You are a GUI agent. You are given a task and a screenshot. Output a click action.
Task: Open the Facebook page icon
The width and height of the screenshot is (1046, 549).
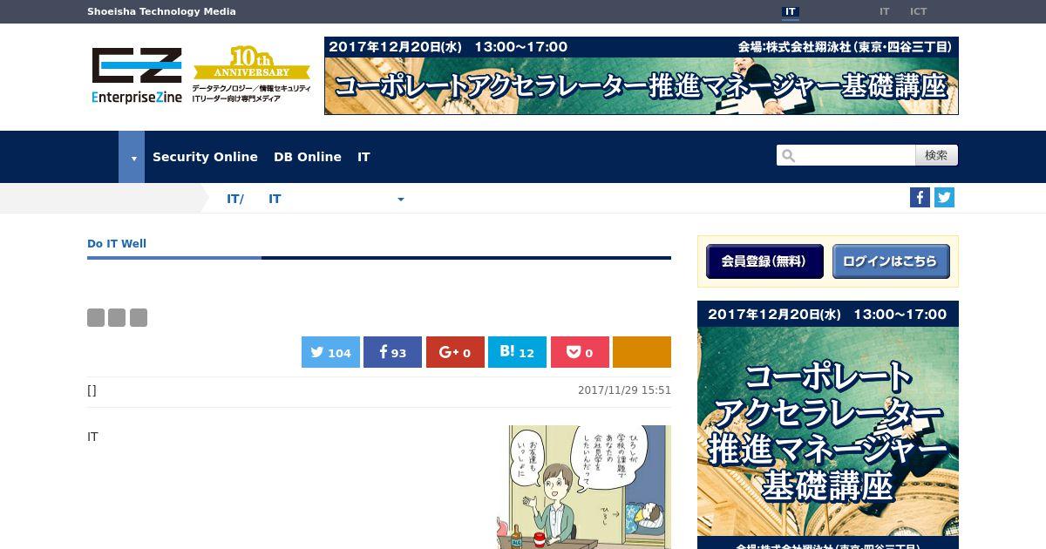[x=920, y=198]
